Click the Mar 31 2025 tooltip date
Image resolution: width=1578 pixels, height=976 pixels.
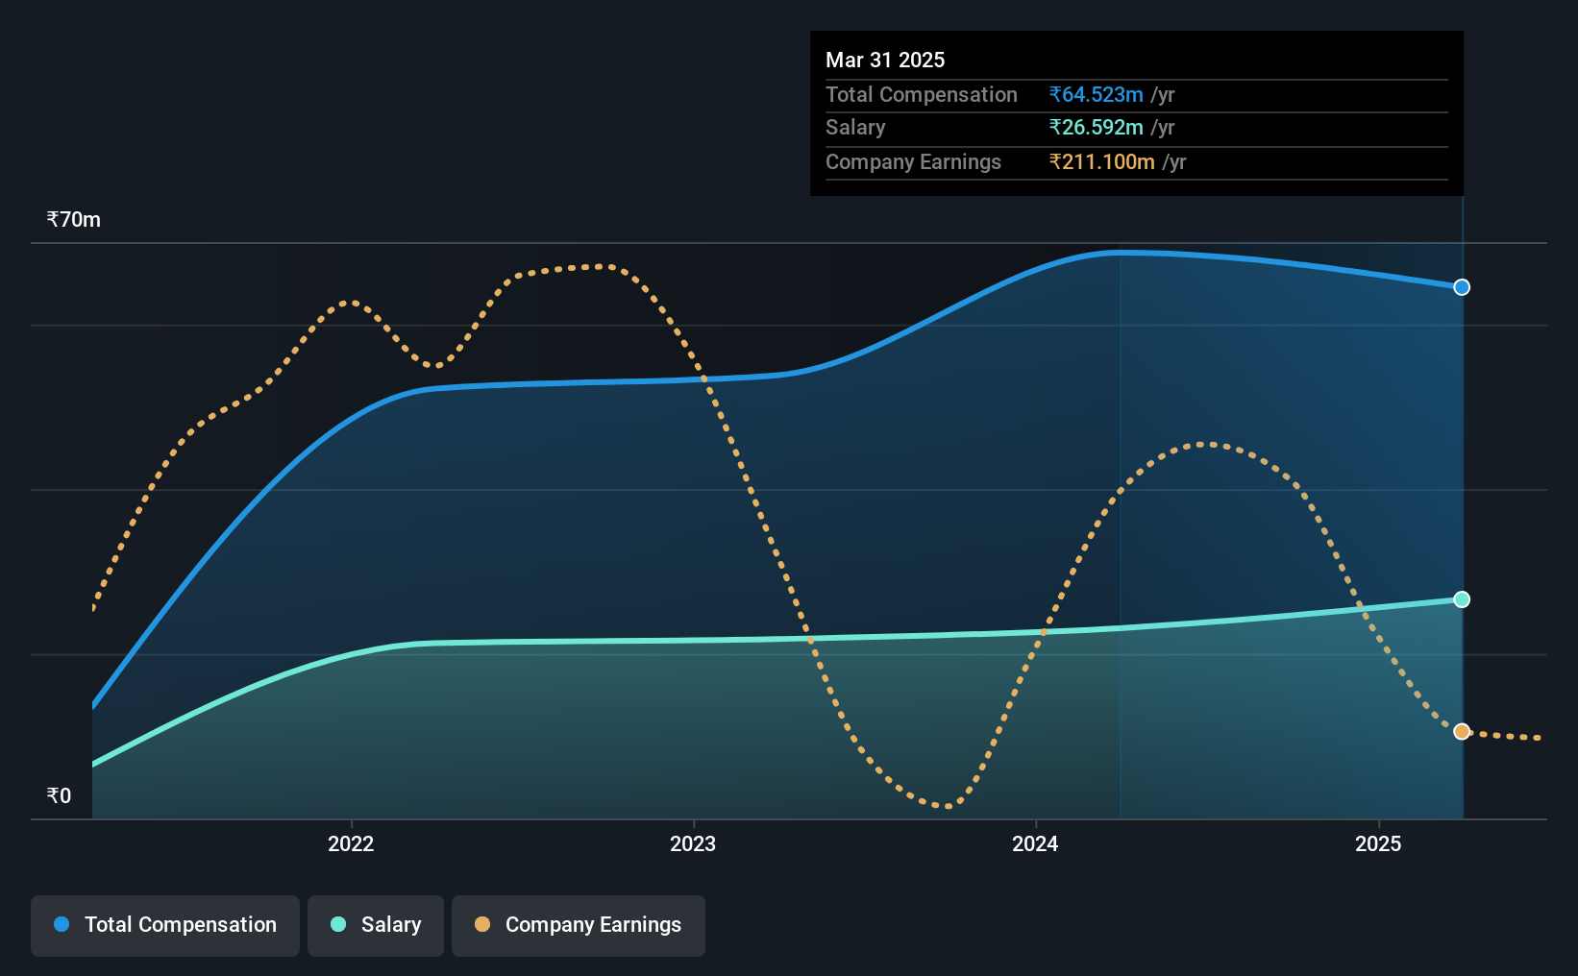tap(885, 60)
